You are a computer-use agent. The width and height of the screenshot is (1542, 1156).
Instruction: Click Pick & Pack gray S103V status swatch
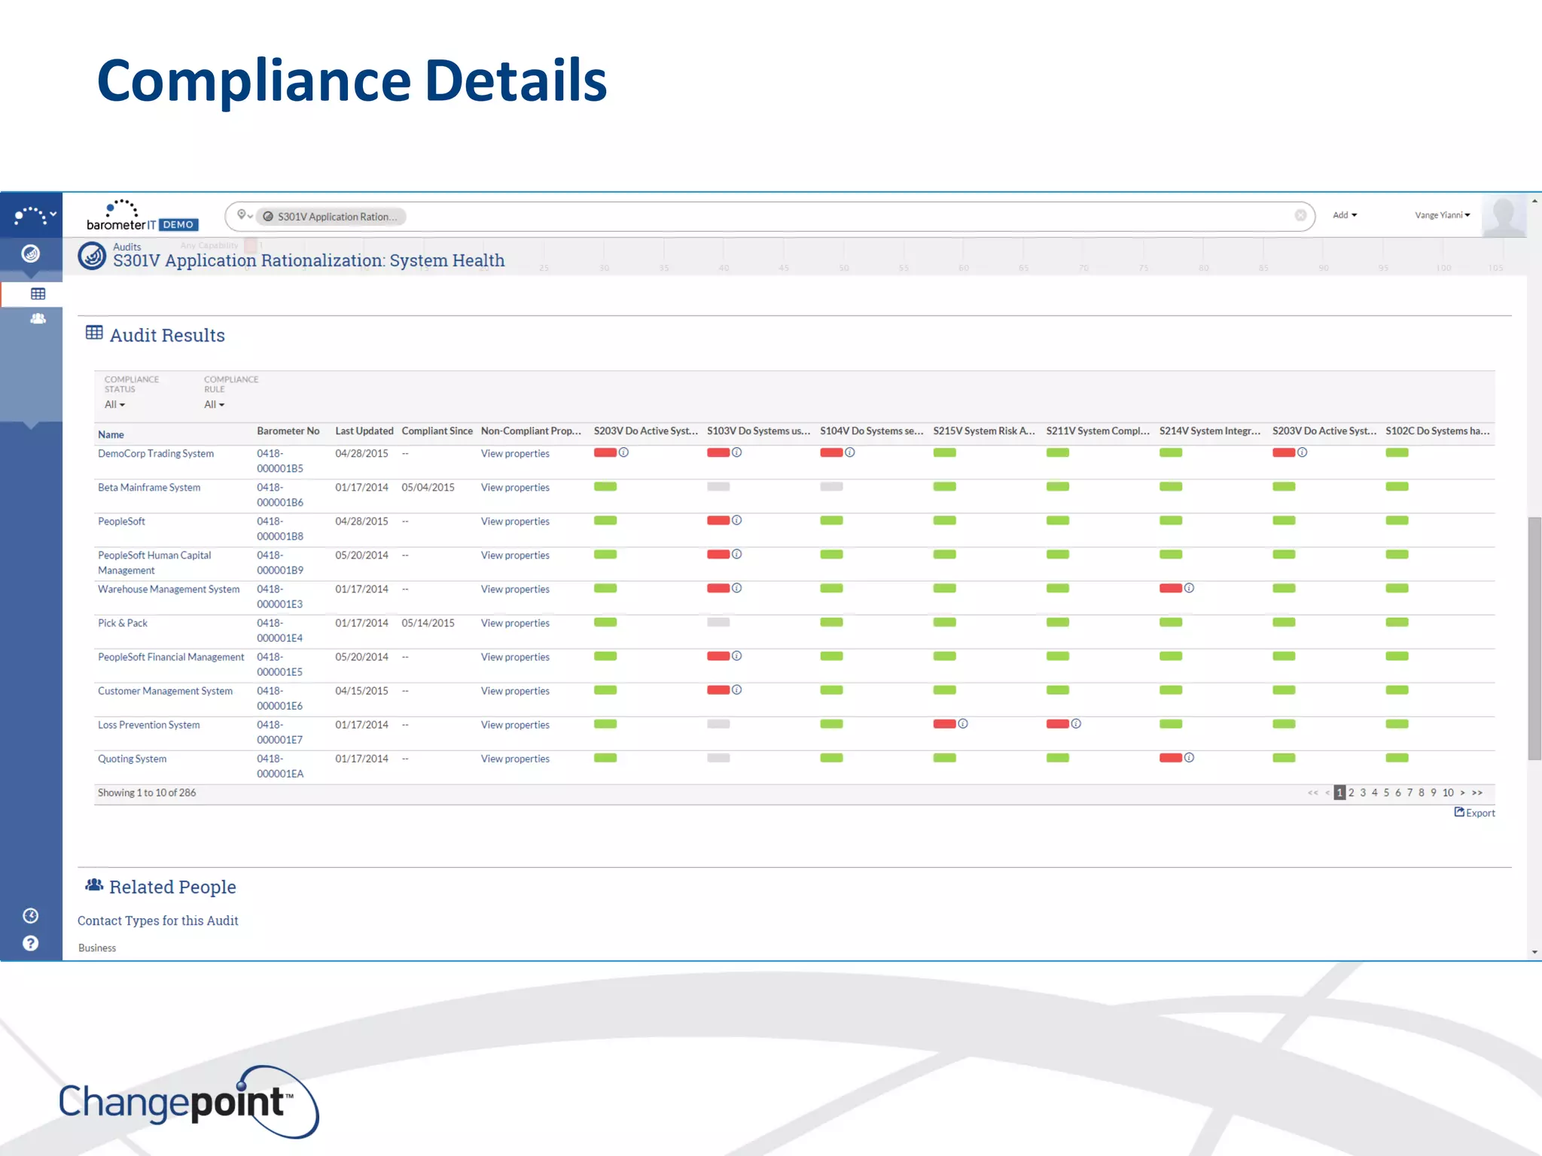718,622
